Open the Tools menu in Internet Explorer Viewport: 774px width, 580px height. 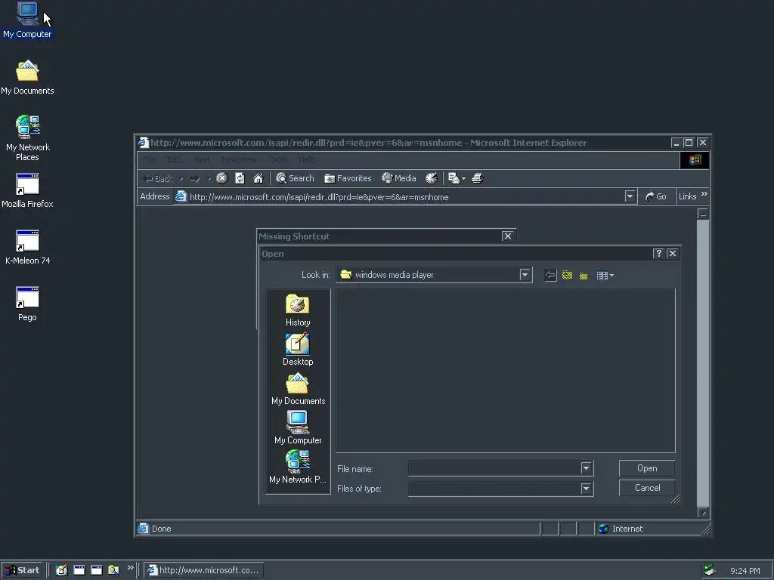pos(278,160)
